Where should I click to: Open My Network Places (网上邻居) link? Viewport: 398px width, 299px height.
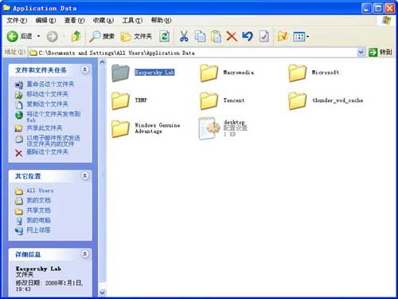click(x=33, y=230)
